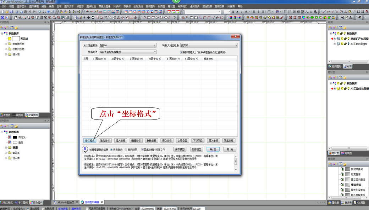
Task: Click the 显示比例尺 value field
Action: tap(198, 209)
